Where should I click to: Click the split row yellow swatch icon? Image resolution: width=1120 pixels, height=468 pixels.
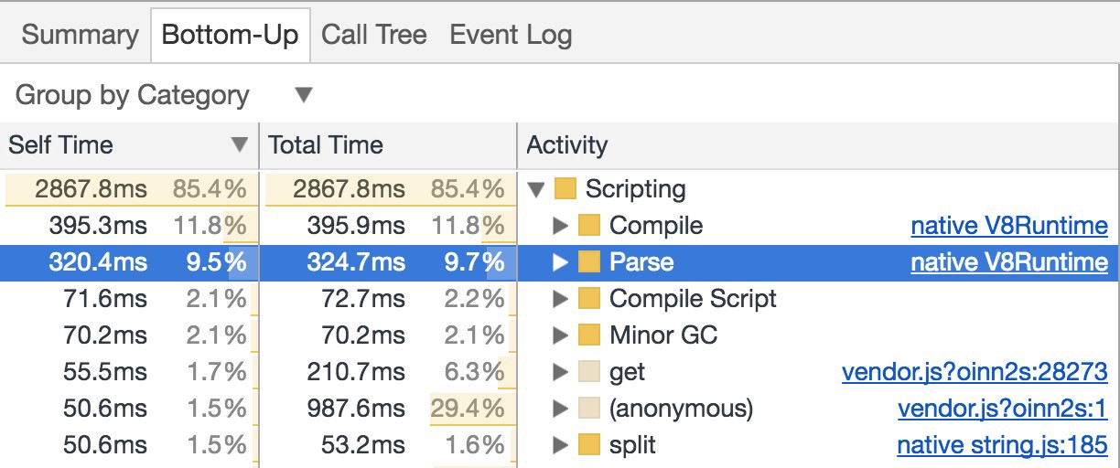coord(589,445)
